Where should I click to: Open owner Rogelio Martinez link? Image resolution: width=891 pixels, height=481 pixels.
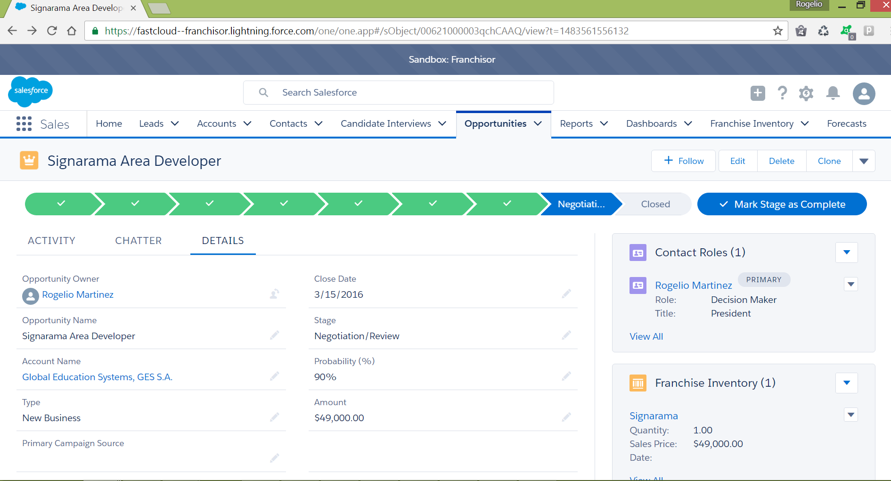pos(78,294)
